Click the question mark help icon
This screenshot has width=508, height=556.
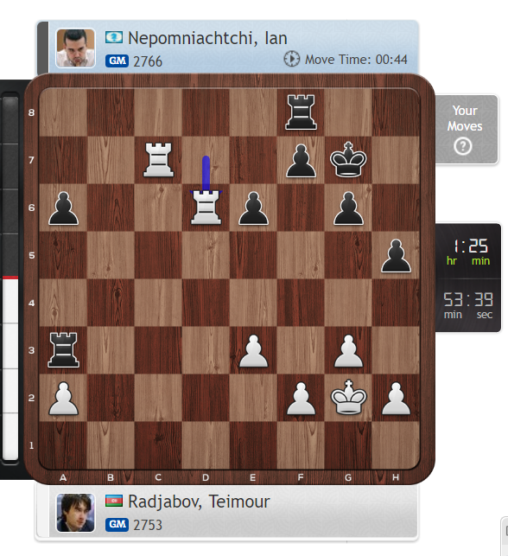tap(463, 146)
